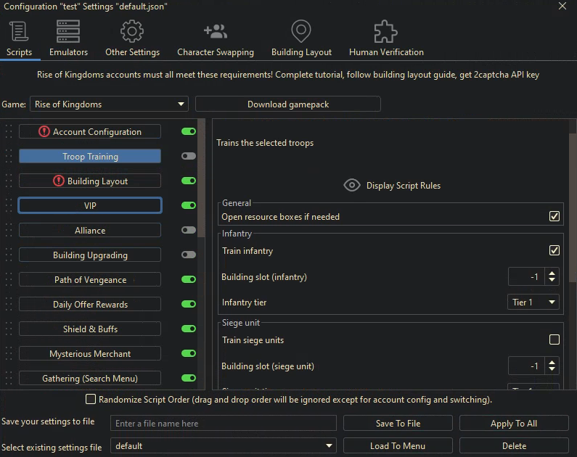Click warning icon on Building Layout script
The height and width of the screenshot is (457, 577).
[x=59, y=181]
